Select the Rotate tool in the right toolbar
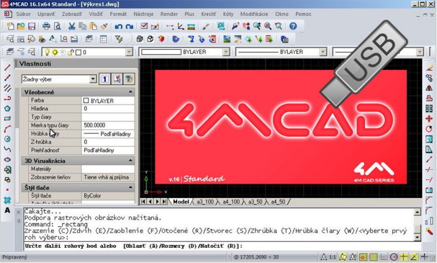Viewport: 437px width, 263px height. [x=429, y=129]
